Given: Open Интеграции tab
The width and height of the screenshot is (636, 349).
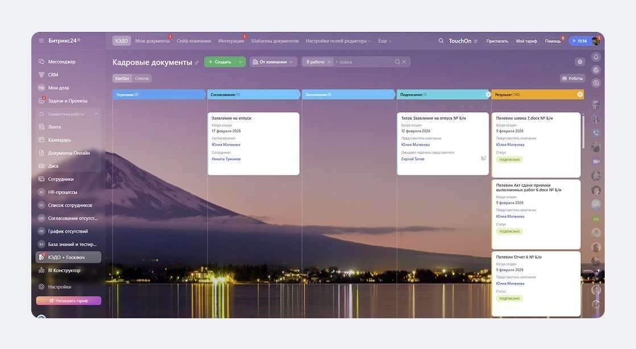Looking at the screenshot, I should pyautogui.click(x=231, y=41).
